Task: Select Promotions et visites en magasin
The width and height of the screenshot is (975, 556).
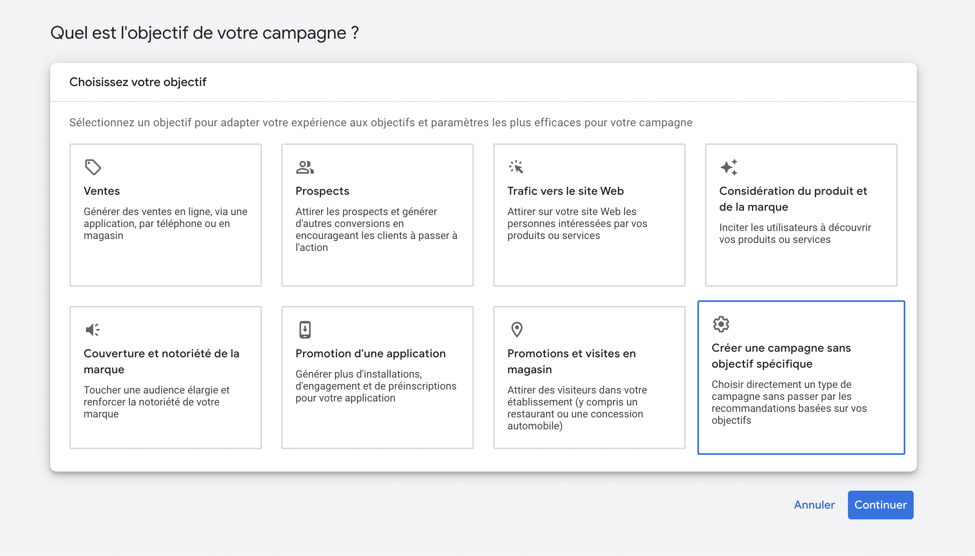Action: [x=589, y=378]
